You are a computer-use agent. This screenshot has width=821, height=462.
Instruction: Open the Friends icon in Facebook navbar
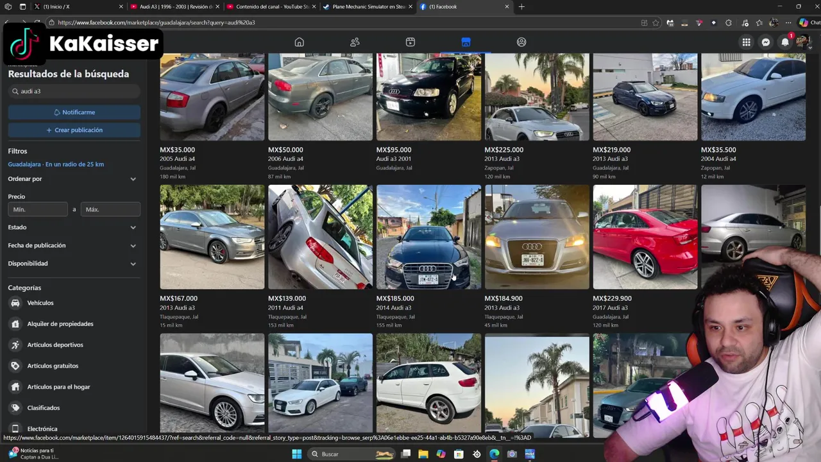pos(355,42)
